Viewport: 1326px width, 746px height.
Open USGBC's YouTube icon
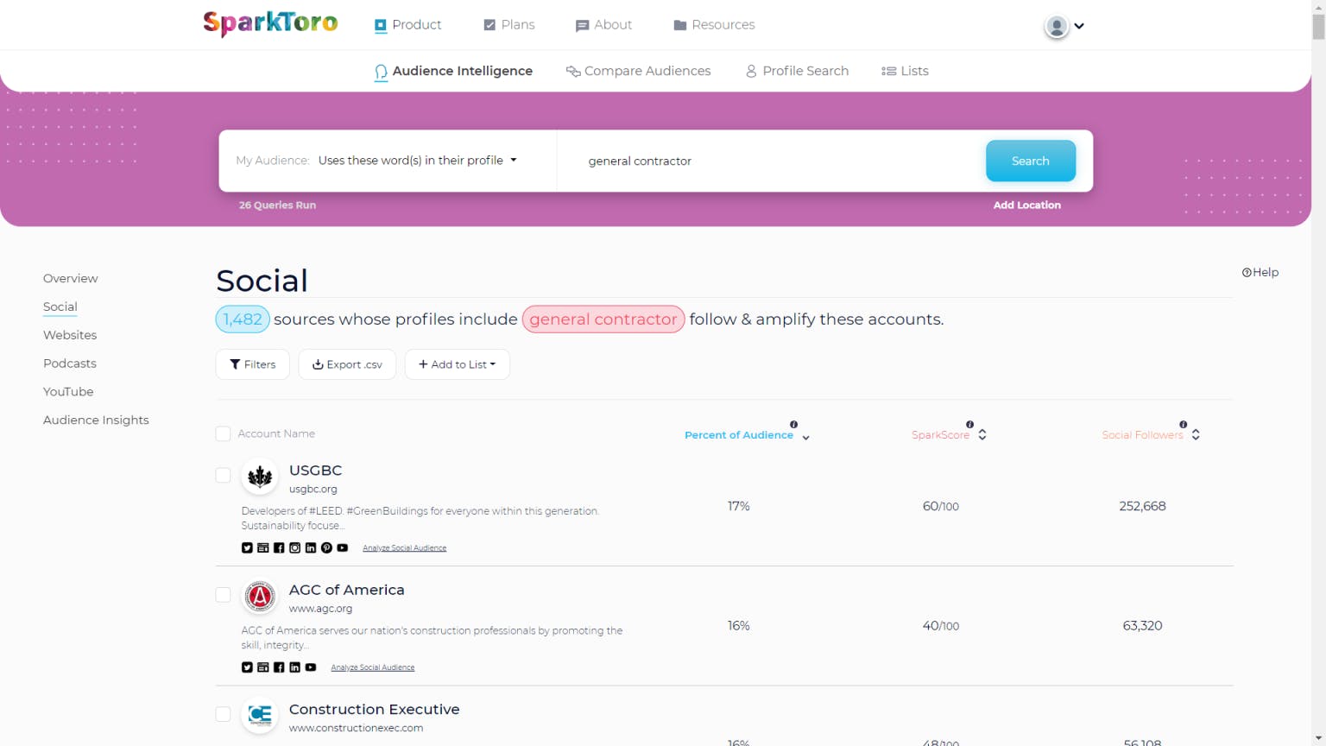[343, 547]
